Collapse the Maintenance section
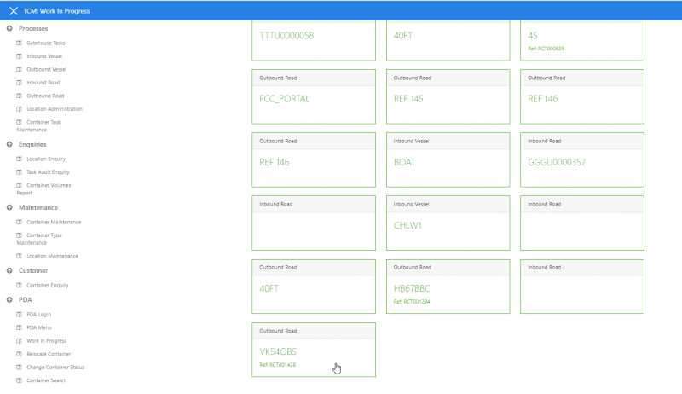The width and height of the screenshot is (682, 394). [9, 207]
